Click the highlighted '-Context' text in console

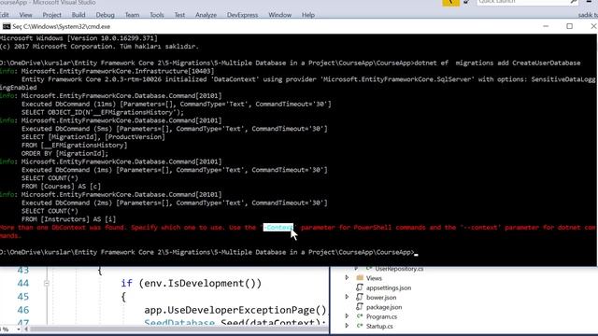pyautogui.click(x=278, y=228)
